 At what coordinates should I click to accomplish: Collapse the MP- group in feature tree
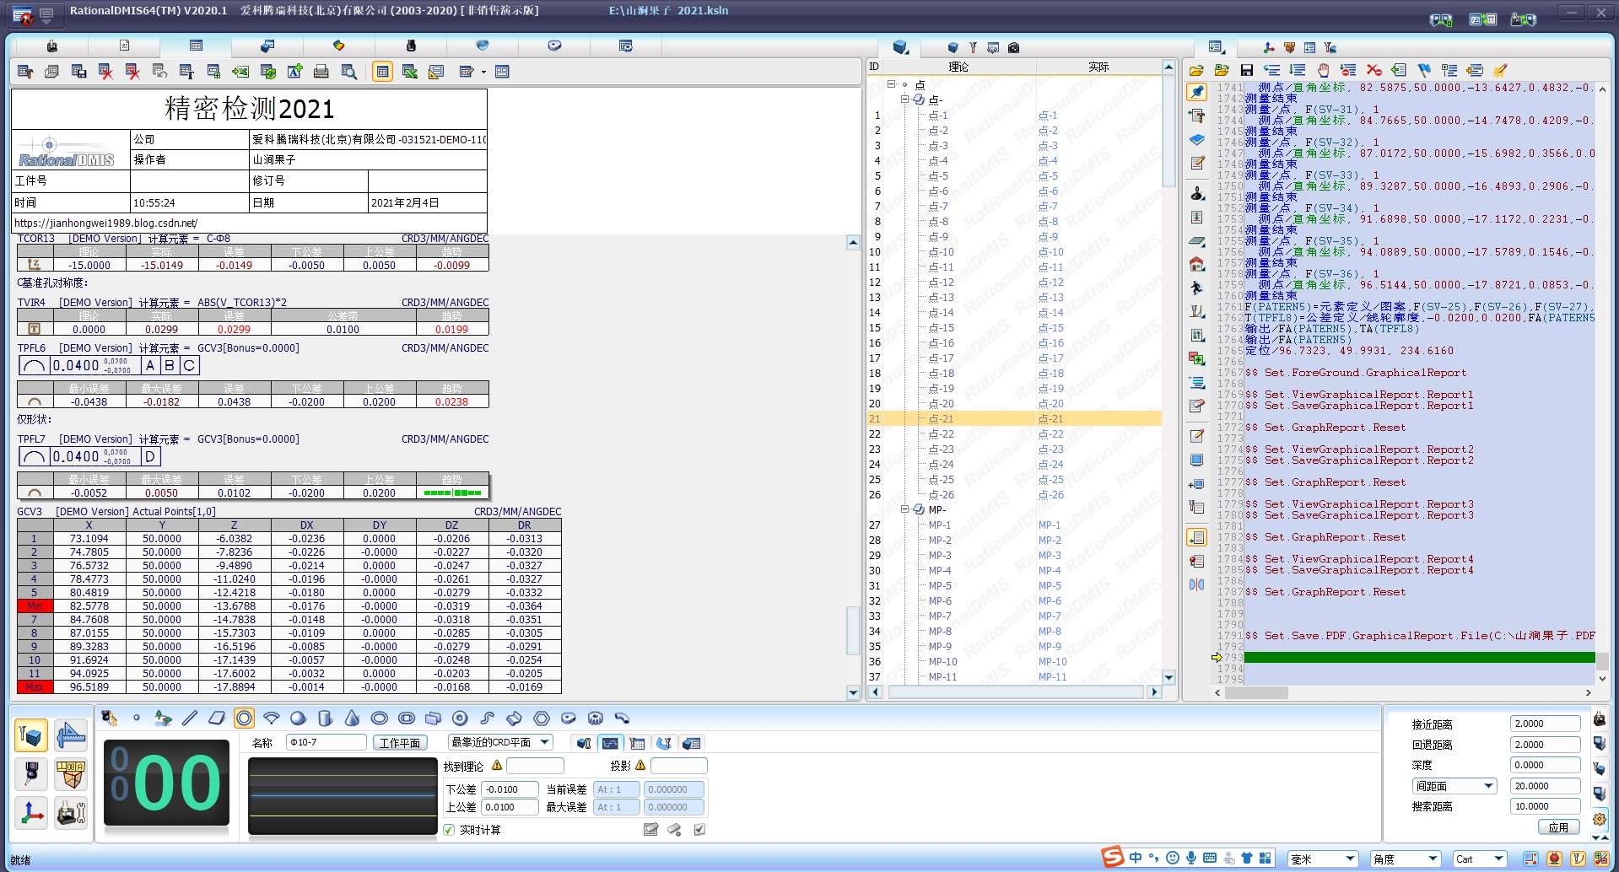pyautogui.click(x=904, y=509)
